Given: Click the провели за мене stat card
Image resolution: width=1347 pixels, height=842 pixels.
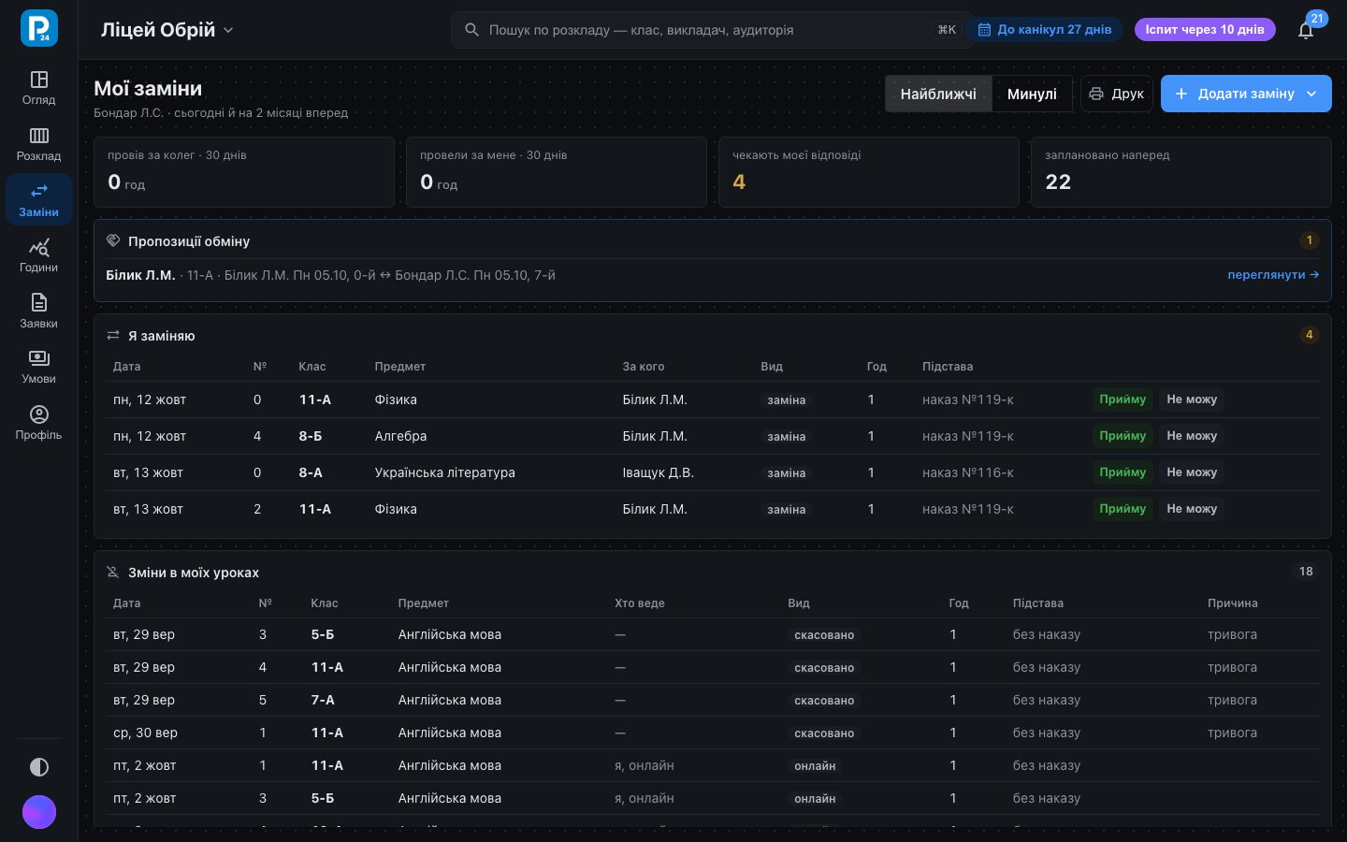Looking at the screenshot, I should click(x=556, y=172).
